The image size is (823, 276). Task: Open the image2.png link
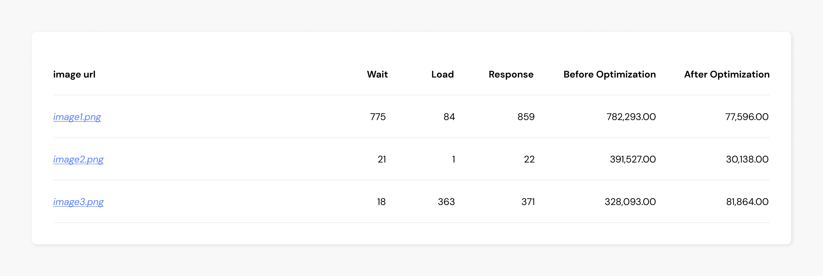click(x=78, y=159)
